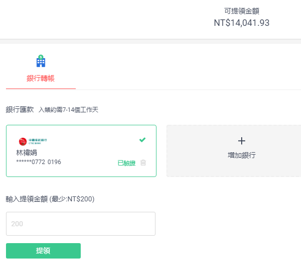This screenshot has height=265, width=301.
Task: Click masked account number ending 0772 0196
Action: [x=39, y=162]
